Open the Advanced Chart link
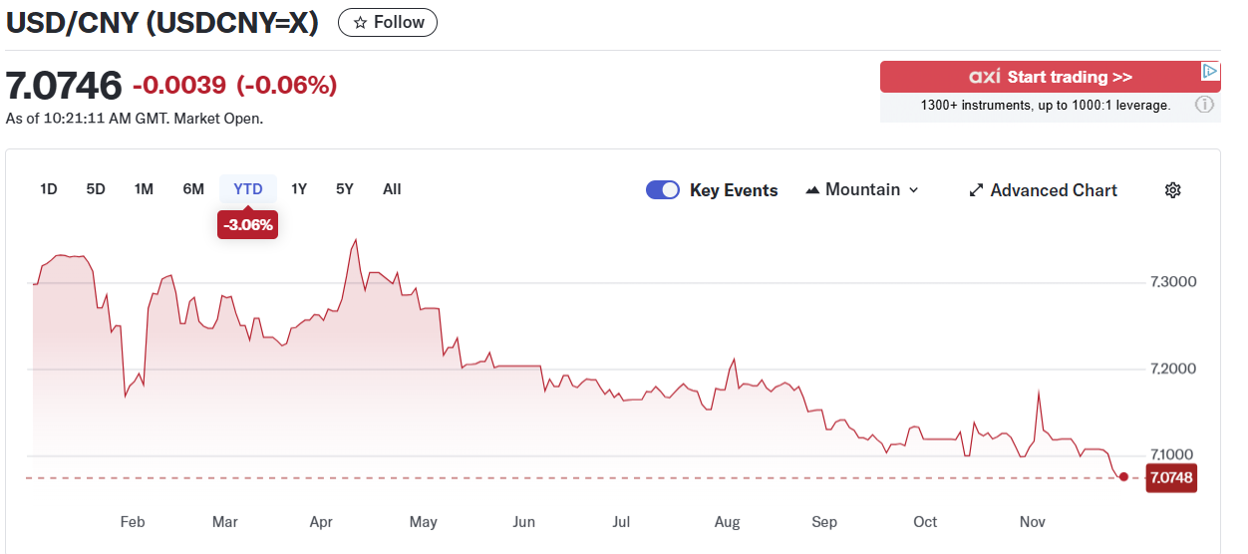Image resolution: width=1248 pixels, height=554 pixels. pyautogui.click(x=1054, y=190)
